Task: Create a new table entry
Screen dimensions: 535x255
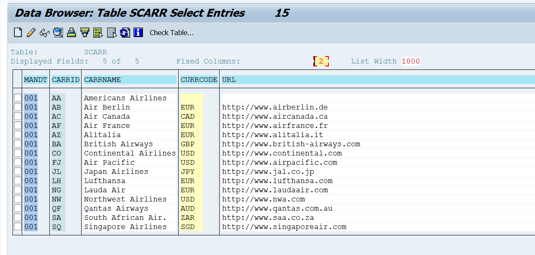Action: (18, 33)
